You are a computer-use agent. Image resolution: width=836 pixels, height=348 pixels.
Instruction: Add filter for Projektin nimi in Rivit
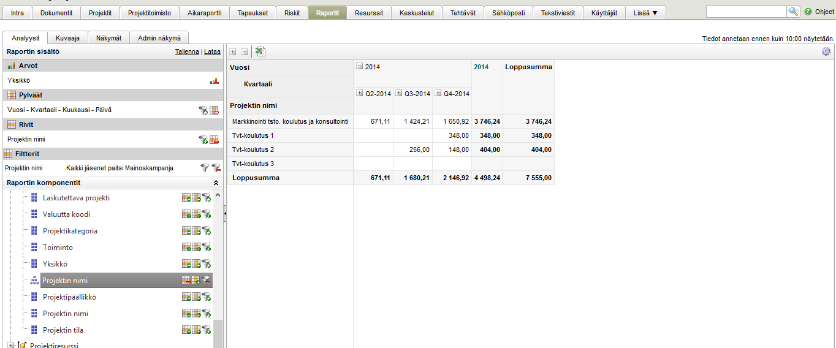[203, 140]
